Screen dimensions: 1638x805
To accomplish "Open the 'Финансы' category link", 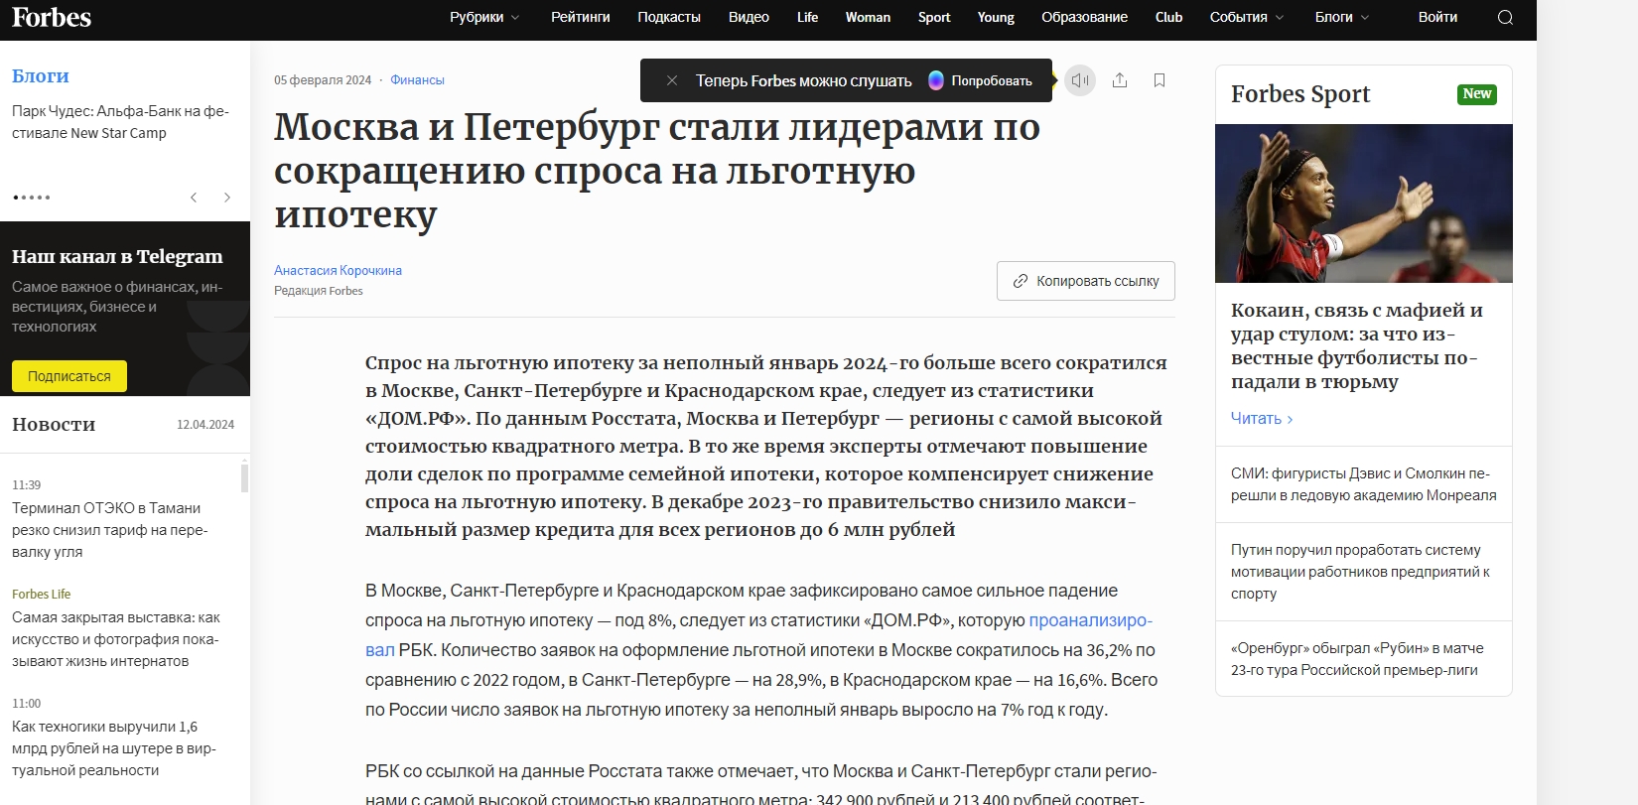I will click(417, 80).
